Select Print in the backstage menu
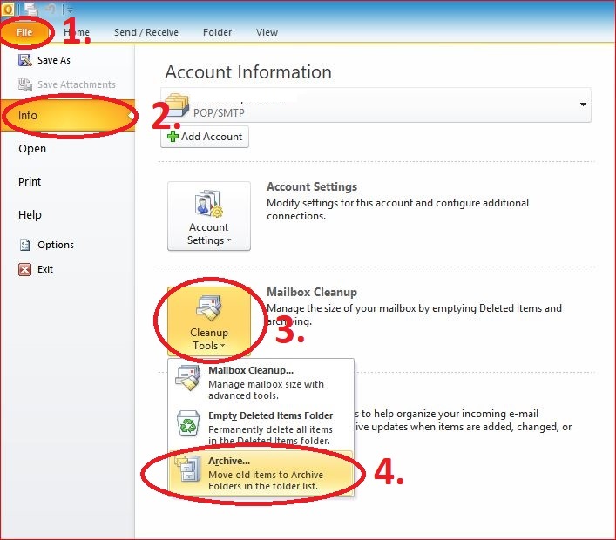616x540 pixels. [x=30, y=181]
